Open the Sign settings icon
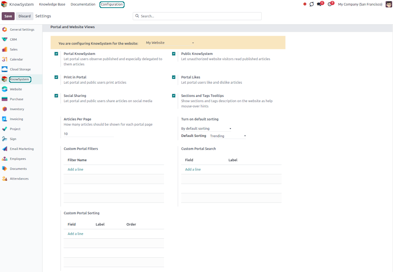This screenshot has width=393, height=272. [x=5, y=139]
